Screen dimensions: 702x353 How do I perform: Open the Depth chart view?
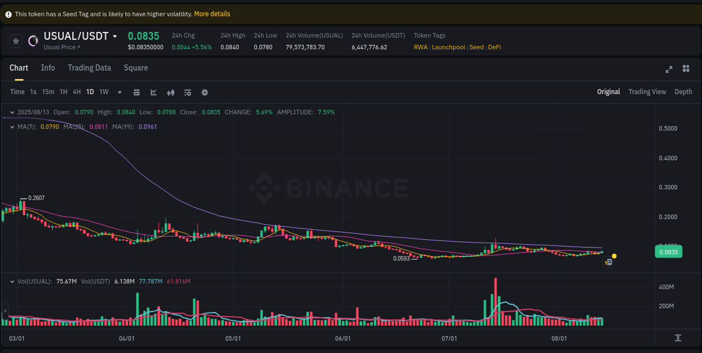click(x=683, y=91)
